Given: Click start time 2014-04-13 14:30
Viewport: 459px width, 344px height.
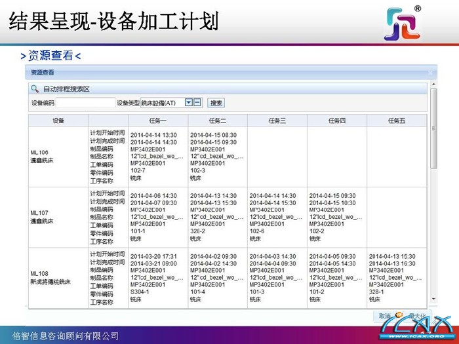Looking at the screenshot, I should [213, 196].
